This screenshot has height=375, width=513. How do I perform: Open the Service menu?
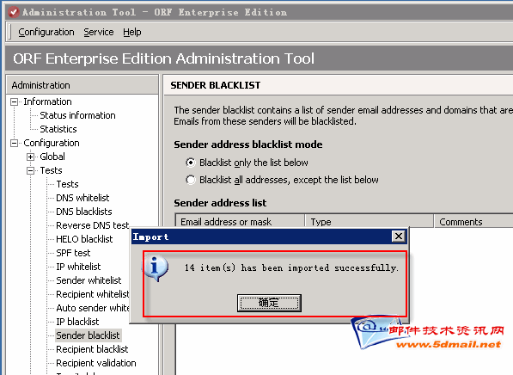[x=99, y=32]
